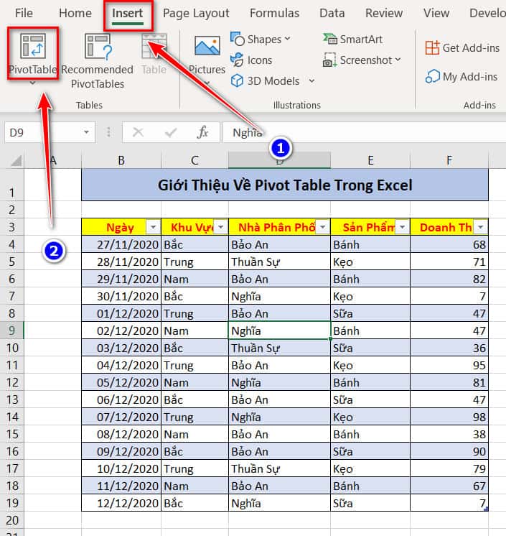Click Kẹo in row 7
506x536 pixels.
coord(370,296)
